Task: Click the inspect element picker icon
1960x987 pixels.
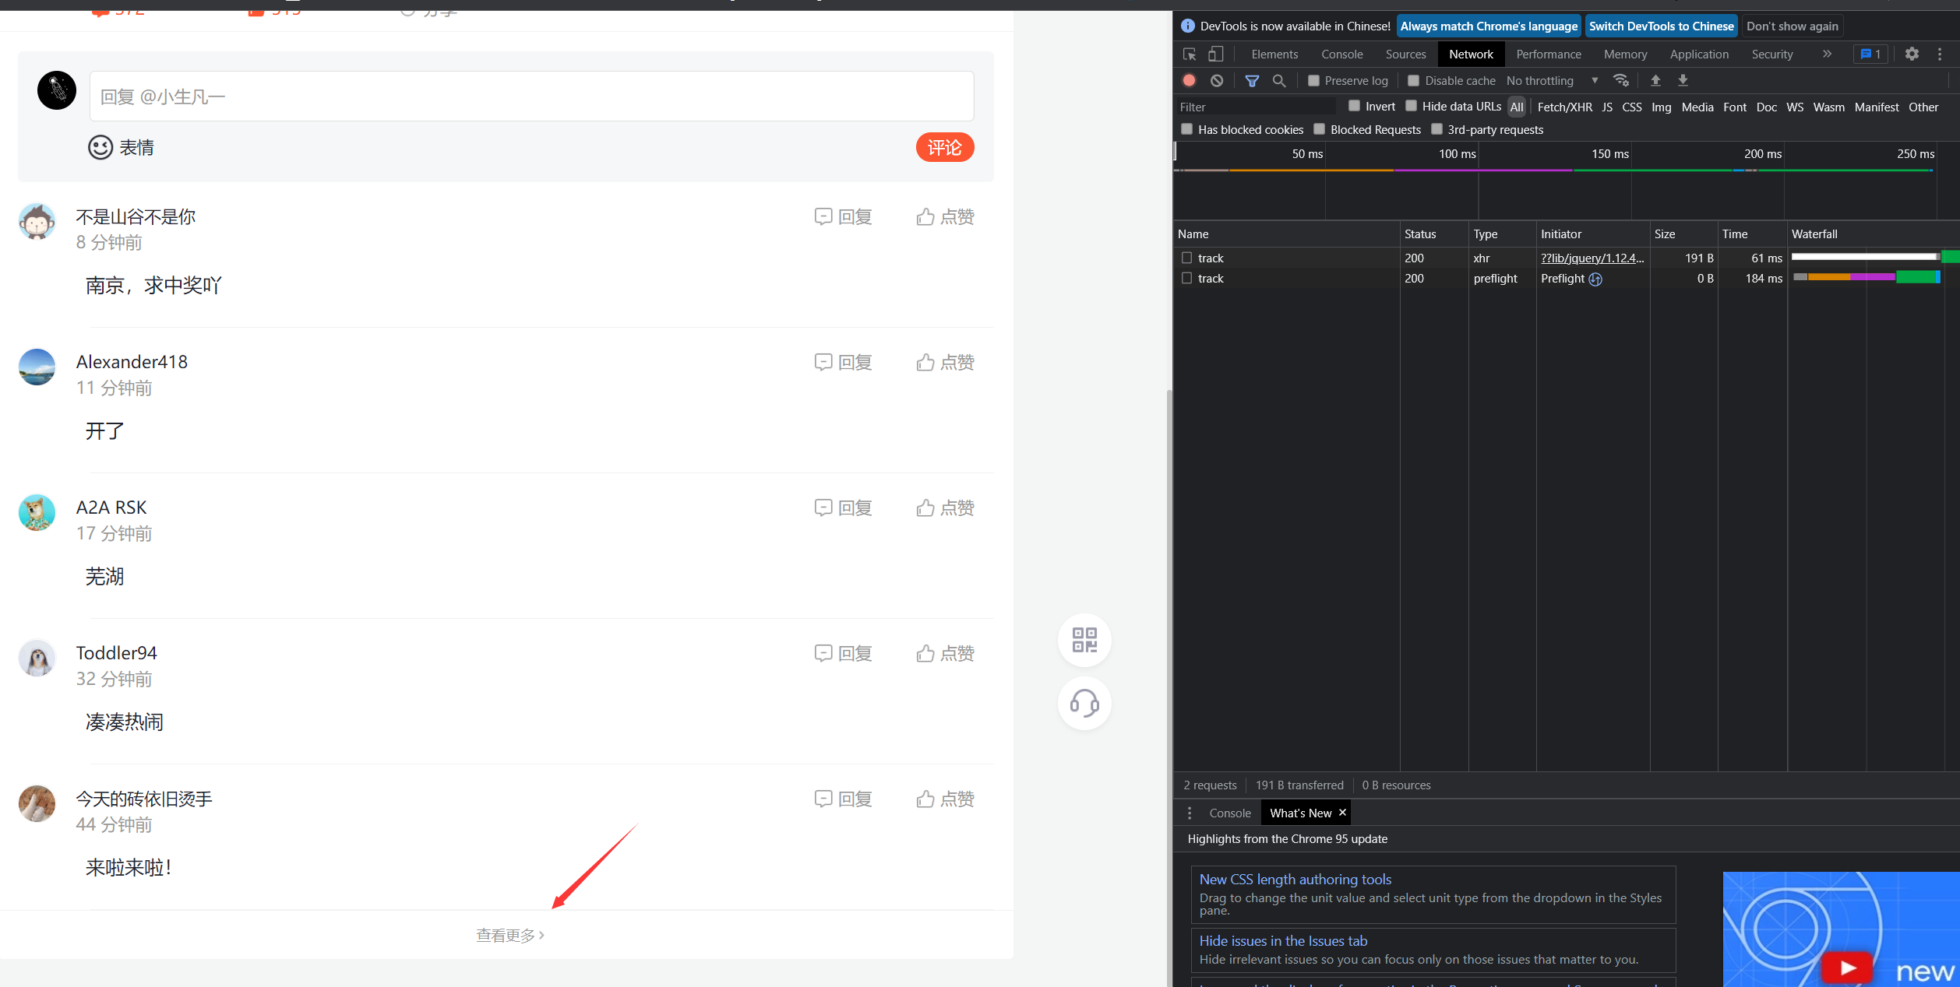Action: 1190,54
